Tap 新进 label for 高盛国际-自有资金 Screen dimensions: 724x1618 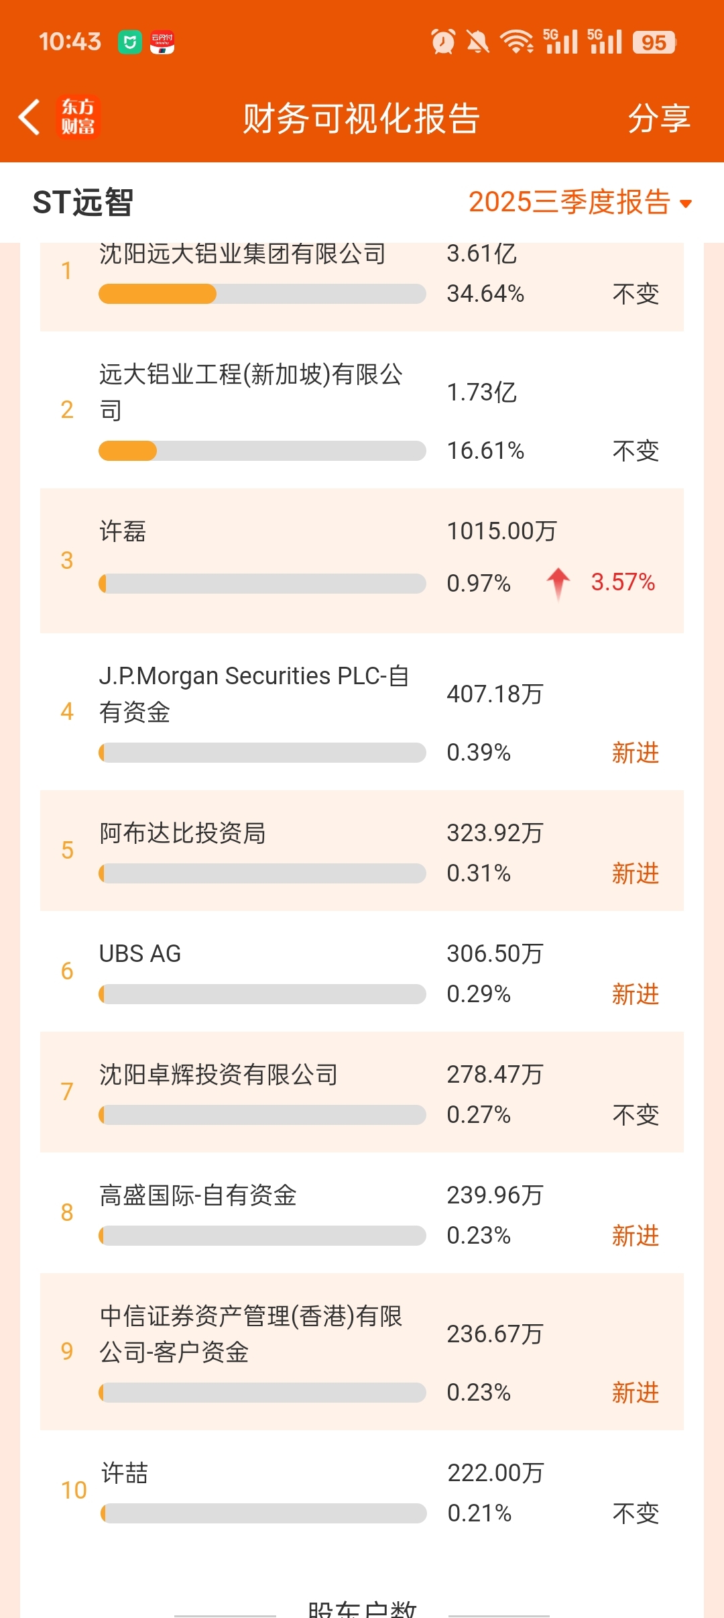[635, 1236]
